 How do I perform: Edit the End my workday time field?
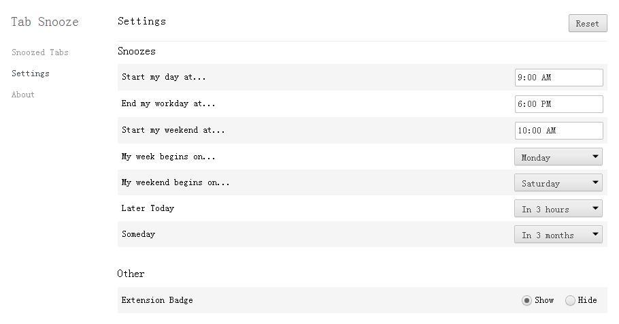558,104
